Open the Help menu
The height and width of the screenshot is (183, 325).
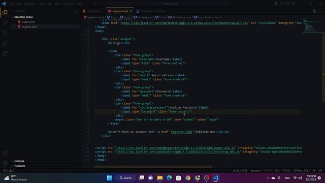click(80, 4)
